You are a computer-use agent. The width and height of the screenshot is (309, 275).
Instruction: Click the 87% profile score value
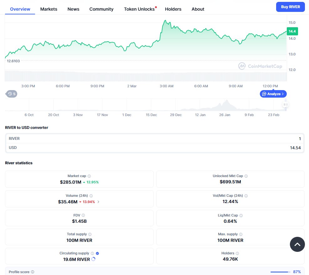[297, 272]
